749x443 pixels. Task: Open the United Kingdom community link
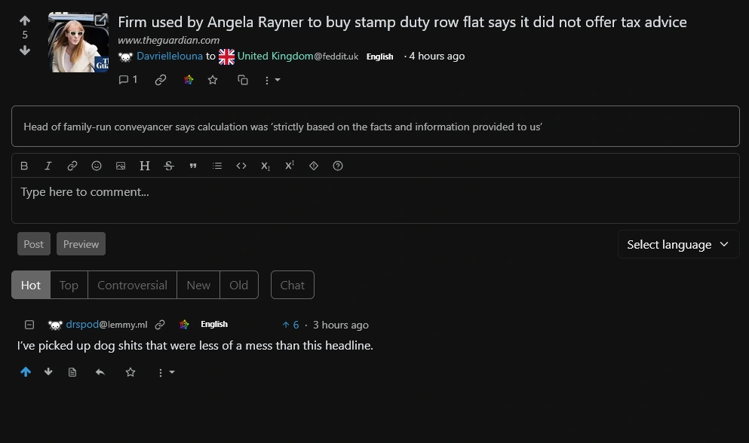click(273, 56)
